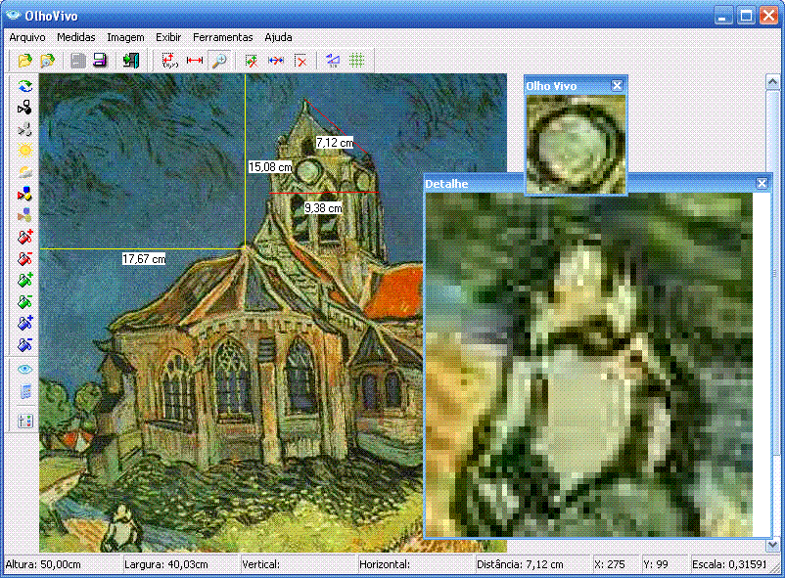Image resolution: width=785 pixels, height=578 pixels.
Task: Click the "Y: 99" status bar value
Action: coord(665,565)
